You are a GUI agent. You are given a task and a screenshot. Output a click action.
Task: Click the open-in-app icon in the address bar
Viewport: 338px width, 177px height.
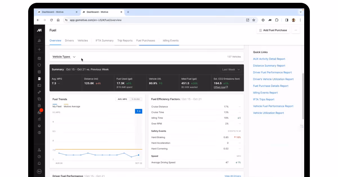248,20
